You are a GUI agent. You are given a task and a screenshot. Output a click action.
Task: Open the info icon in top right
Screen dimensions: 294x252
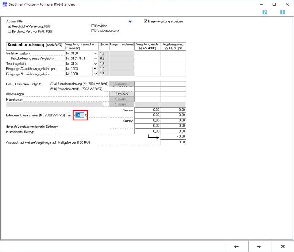click(282, 12)
